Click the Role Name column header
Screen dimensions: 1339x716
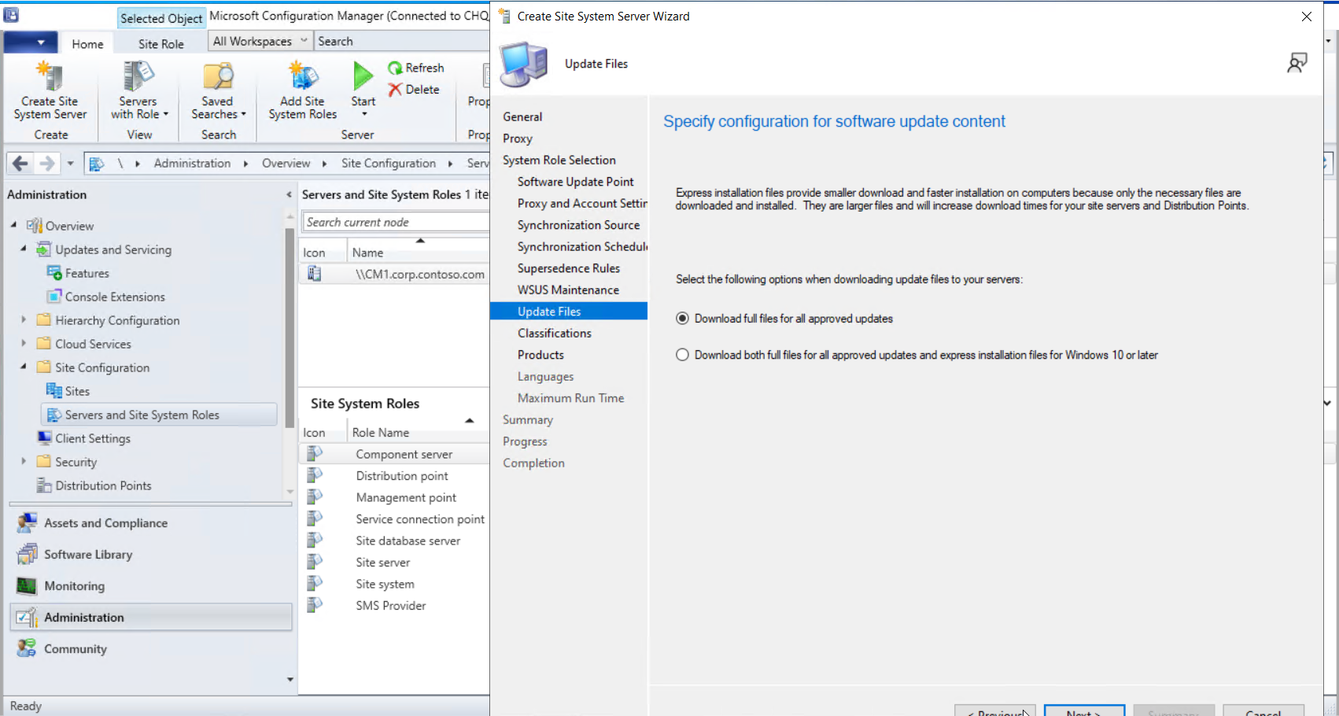click(381, 433)
